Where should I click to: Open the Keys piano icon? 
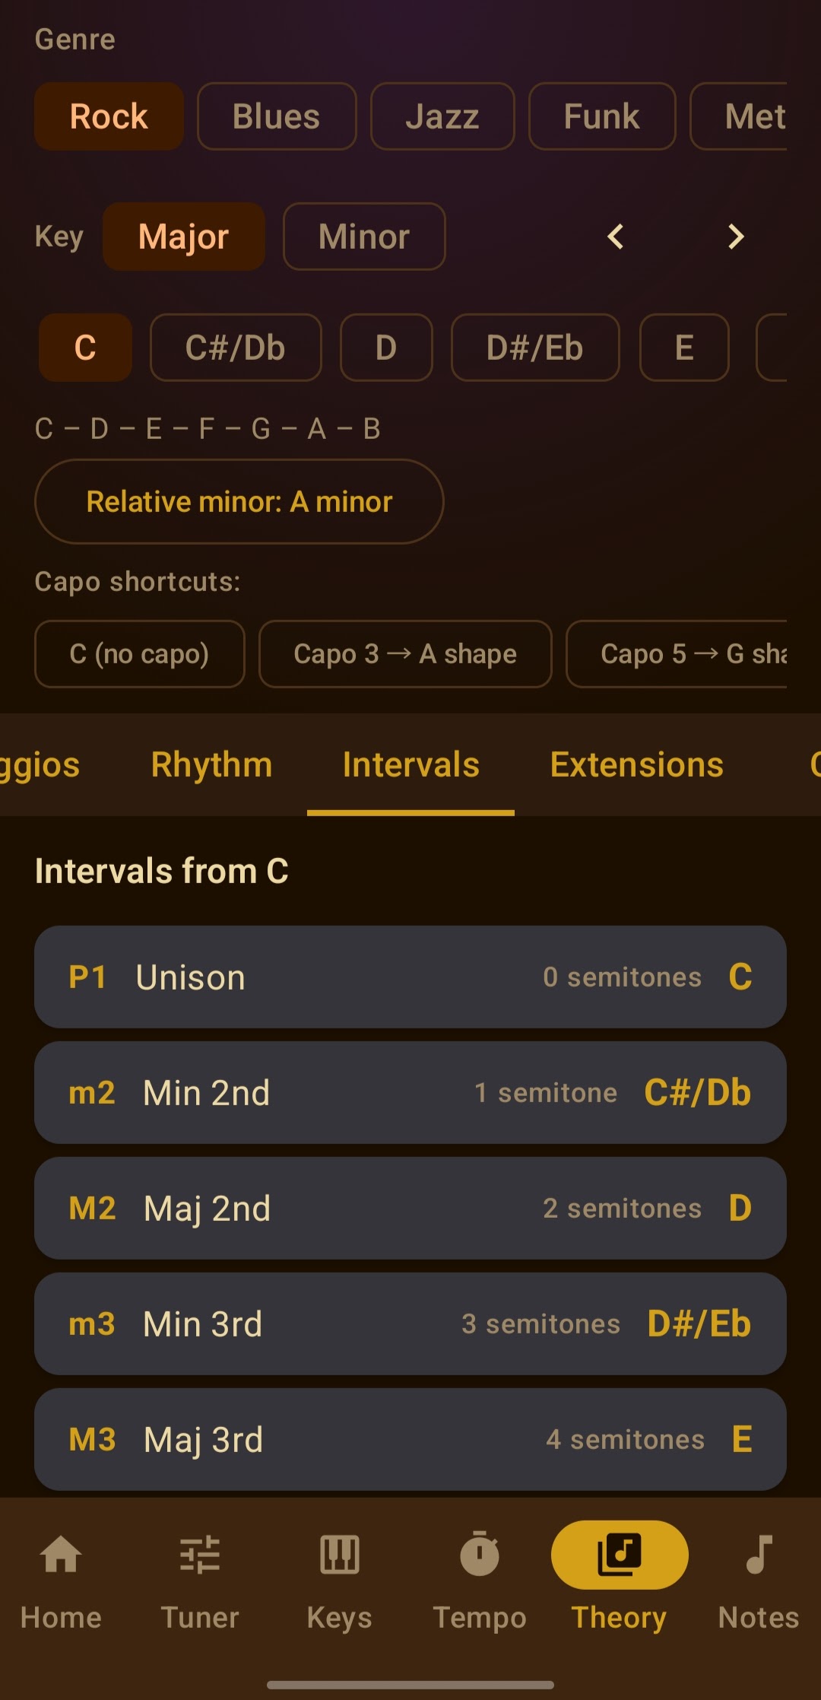339,1554
